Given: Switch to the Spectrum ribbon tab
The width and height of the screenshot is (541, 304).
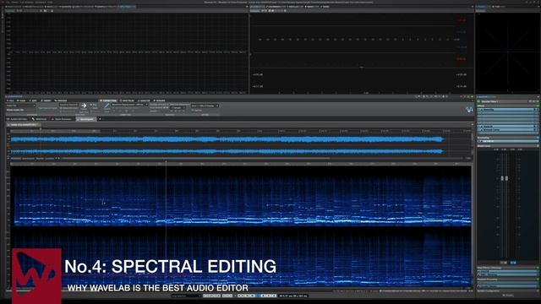Looking at the screenshot, I should [x=128, y=100].
